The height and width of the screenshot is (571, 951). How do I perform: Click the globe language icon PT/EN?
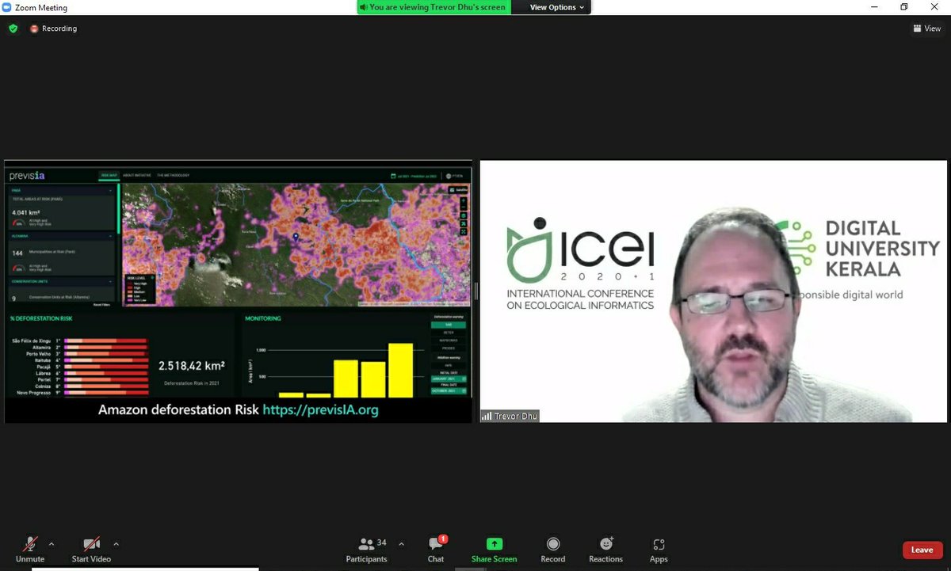click(x=449, y=176)
